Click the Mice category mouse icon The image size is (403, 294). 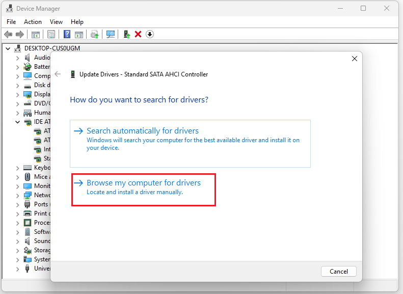click(x=28, y=177)
